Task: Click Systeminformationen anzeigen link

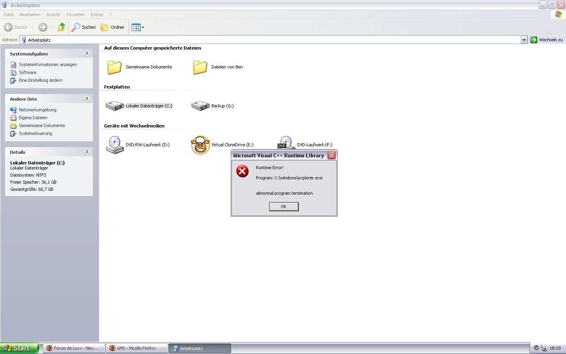Action: click(48, 65)
